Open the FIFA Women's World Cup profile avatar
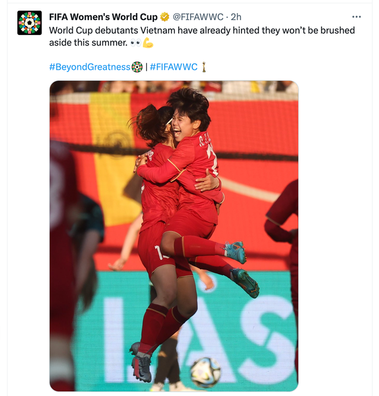The width and height of the screenshot is (379, 396). pos(30,22)
